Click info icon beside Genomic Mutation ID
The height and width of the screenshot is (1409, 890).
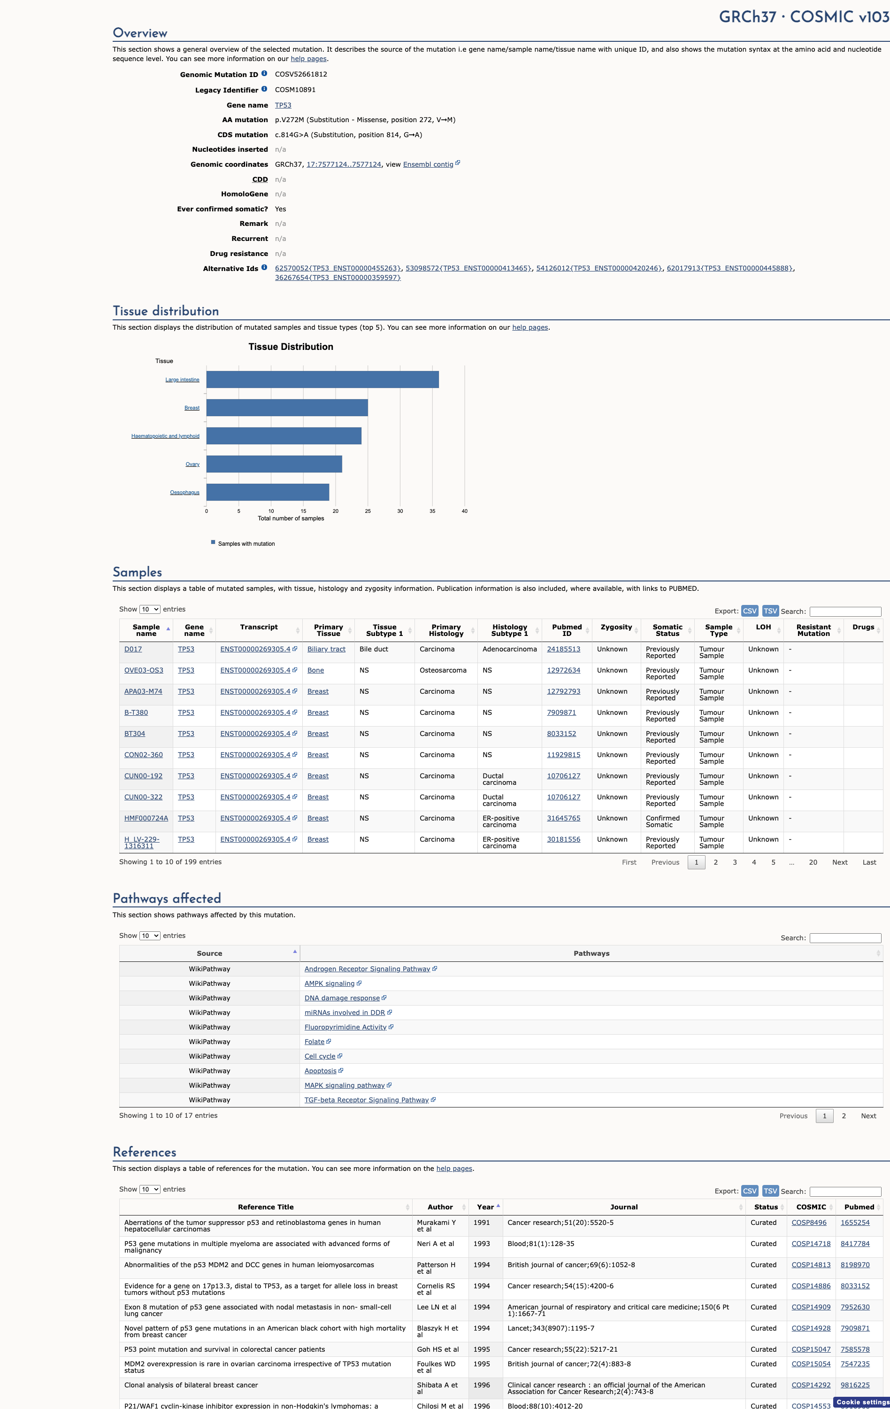(264, 73)
